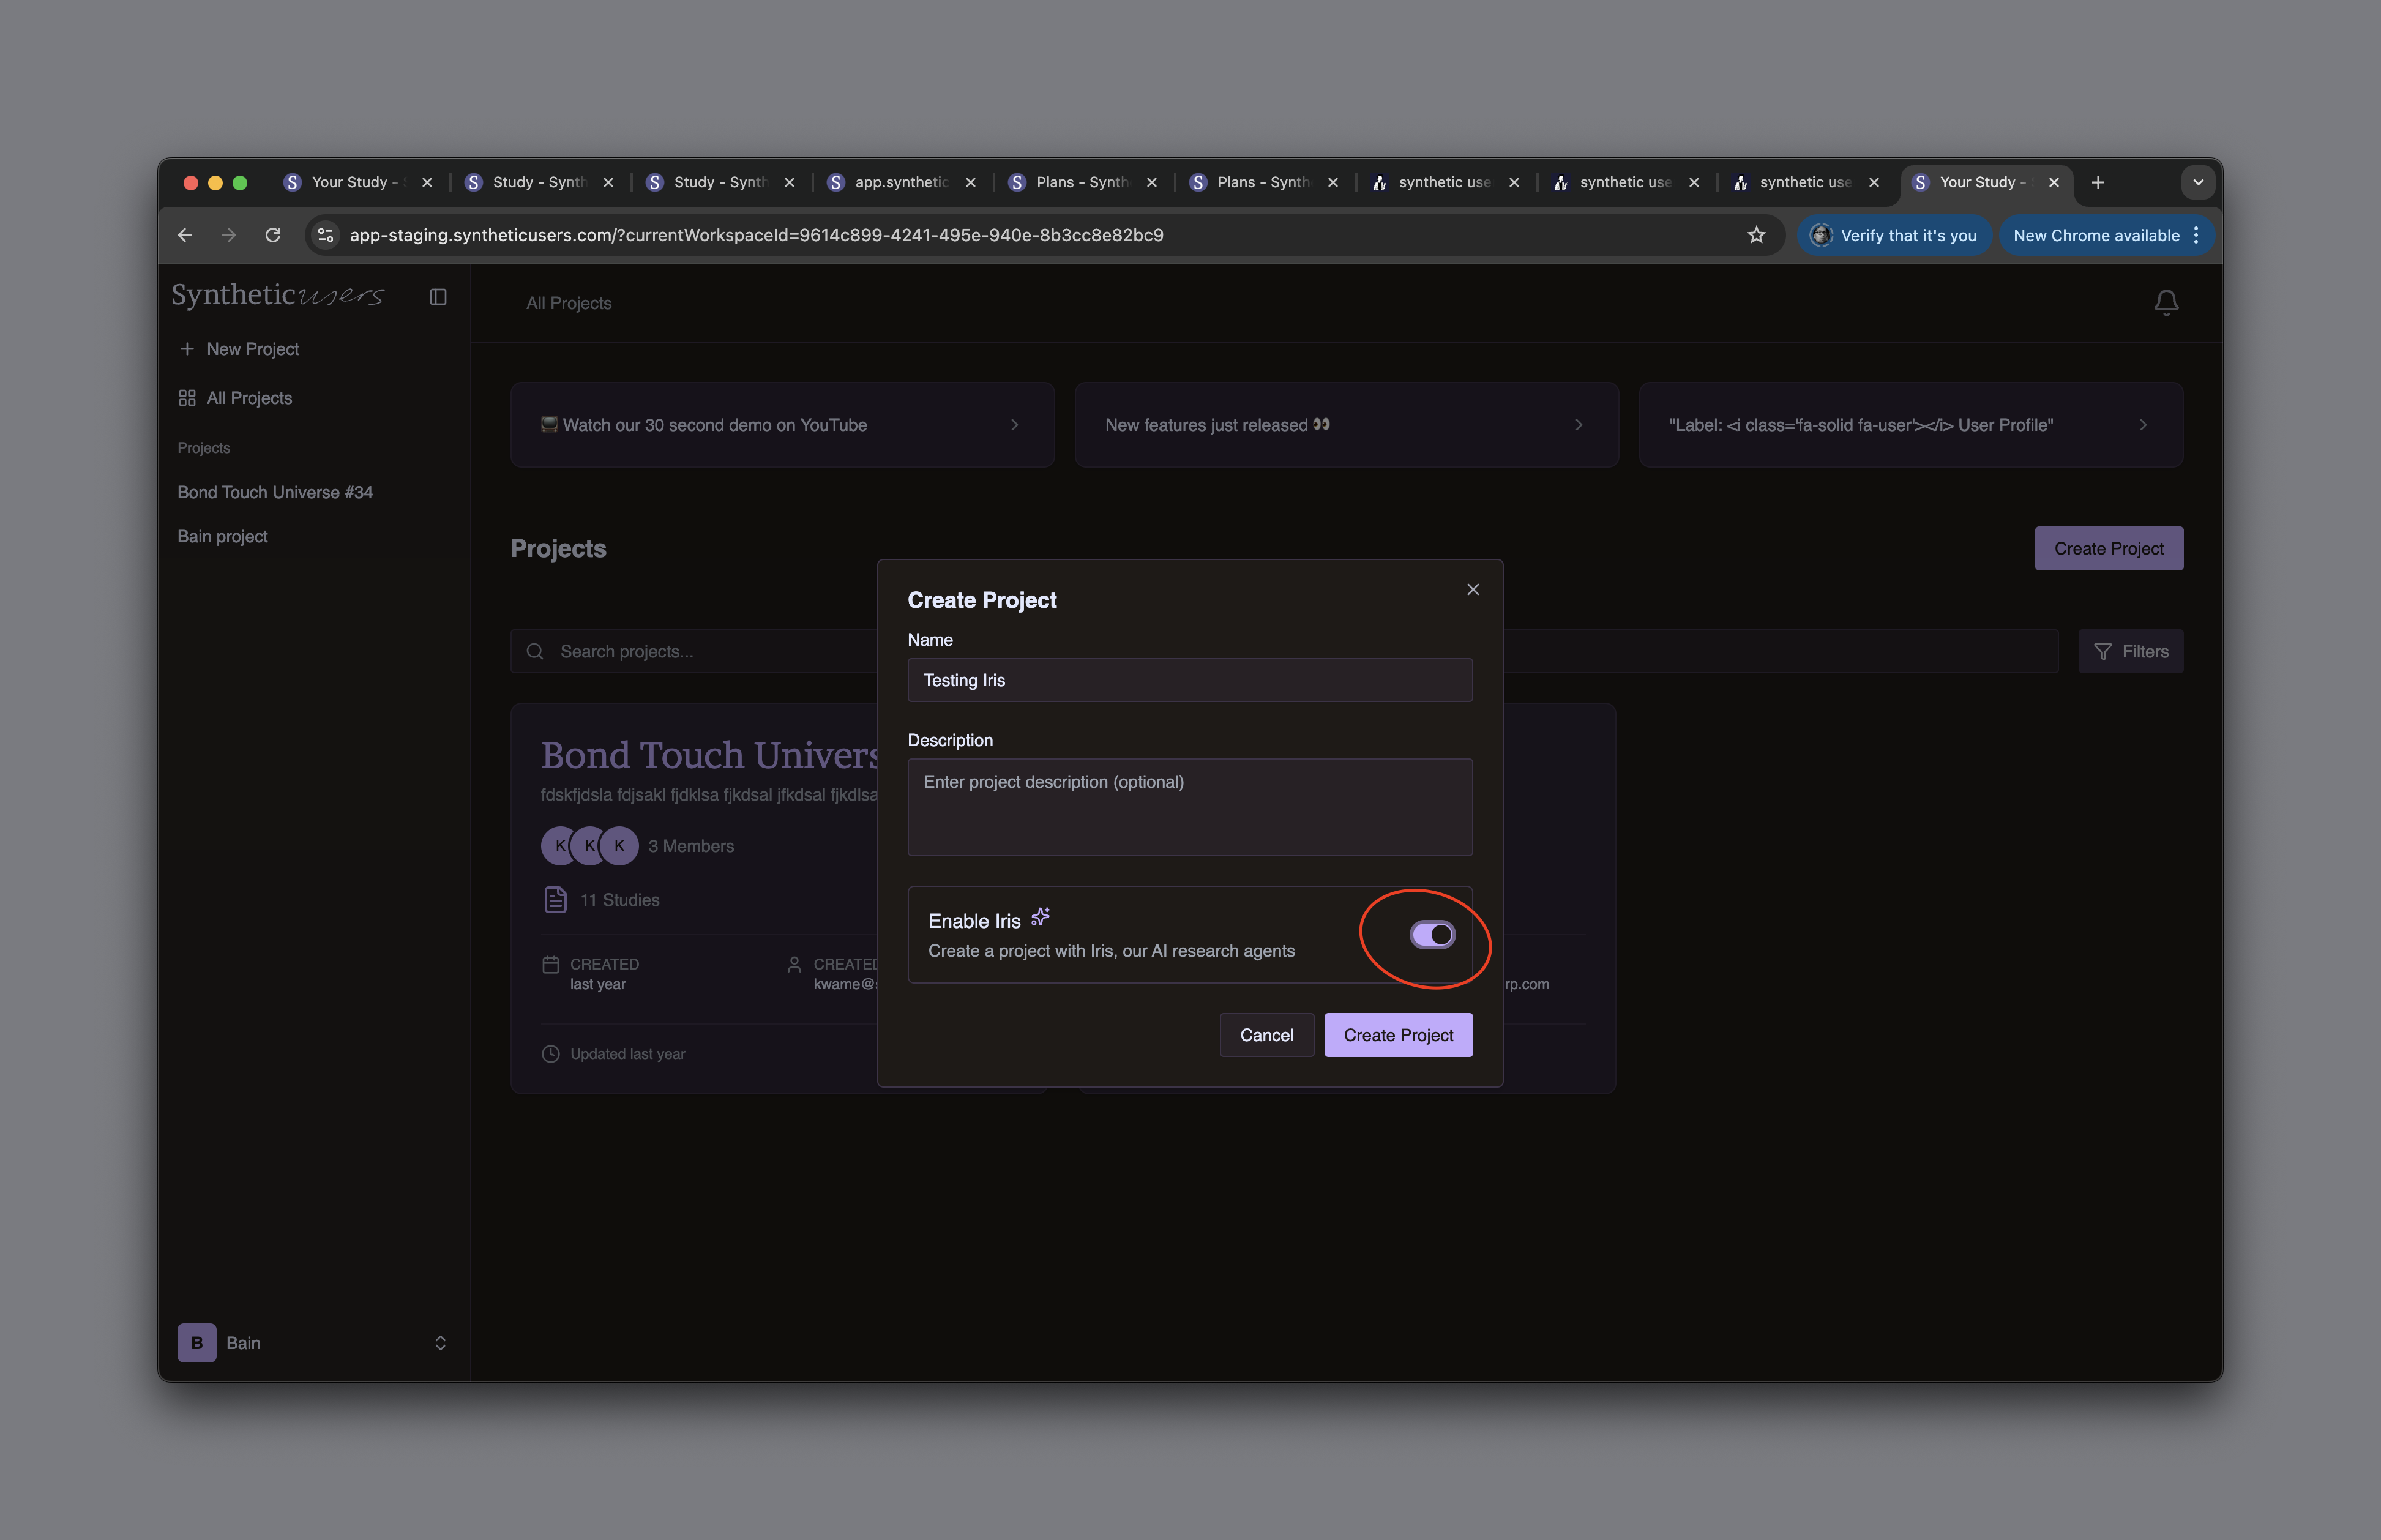Open a new browser tab

[2098, 182]
